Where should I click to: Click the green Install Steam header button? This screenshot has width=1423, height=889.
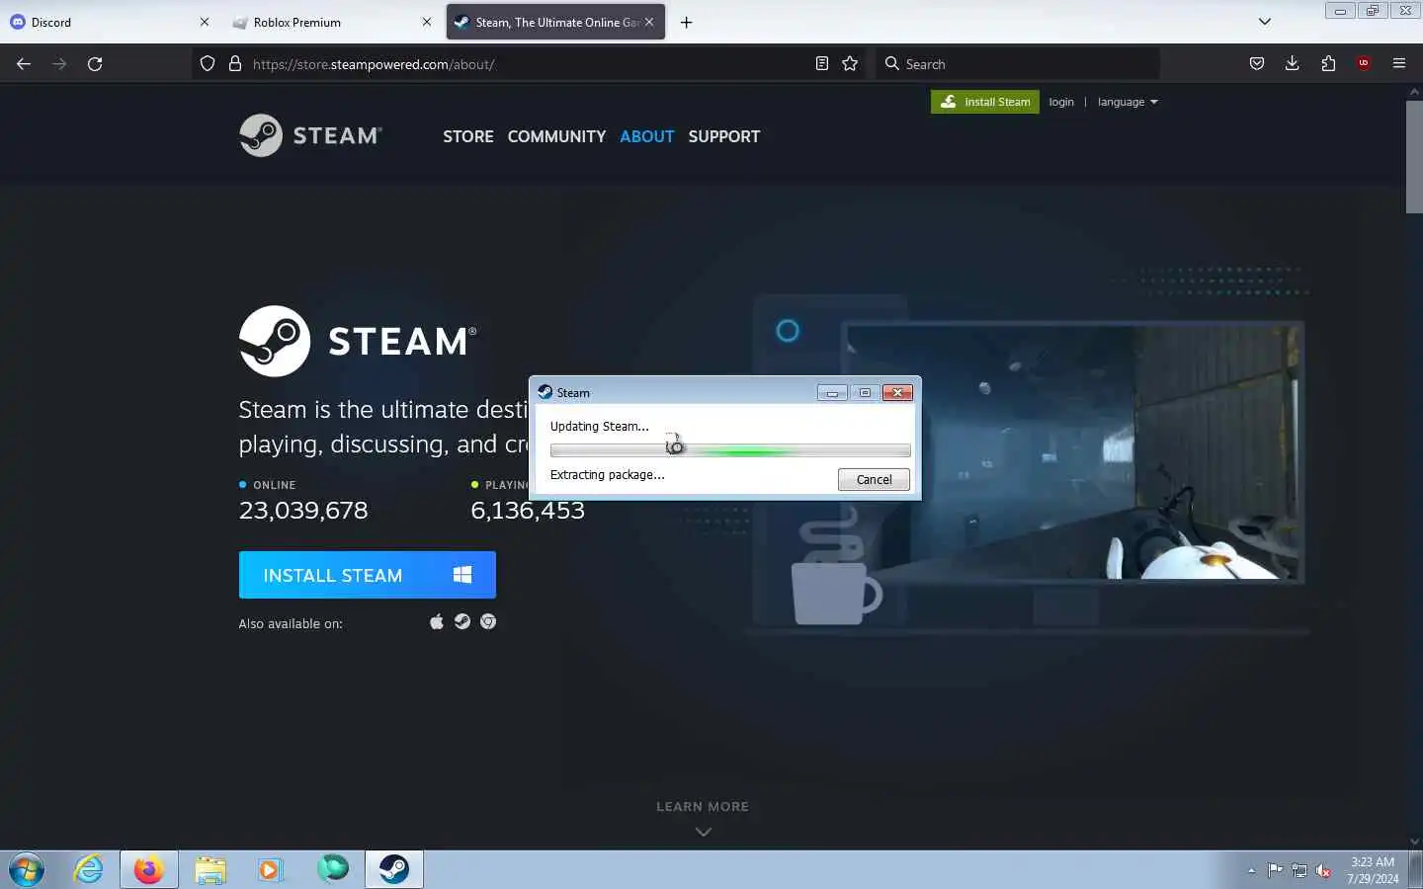click(x=985, y=102)
